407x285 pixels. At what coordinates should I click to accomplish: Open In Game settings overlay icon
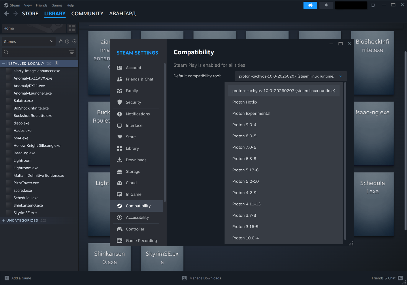click(120, 194)
